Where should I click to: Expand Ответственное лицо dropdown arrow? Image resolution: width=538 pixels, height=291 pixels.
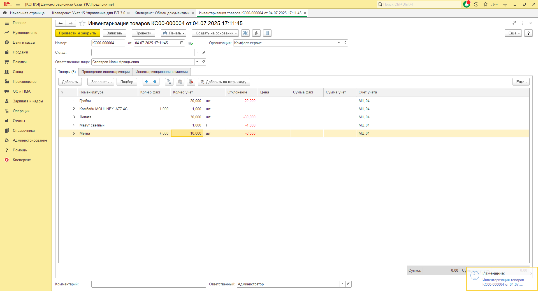pos(197,62)
